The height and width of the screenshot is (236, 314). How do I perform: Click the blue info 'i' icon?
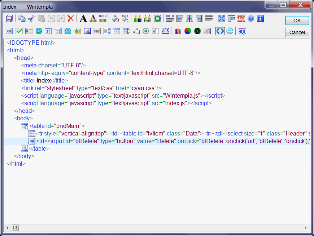(261, 19)
